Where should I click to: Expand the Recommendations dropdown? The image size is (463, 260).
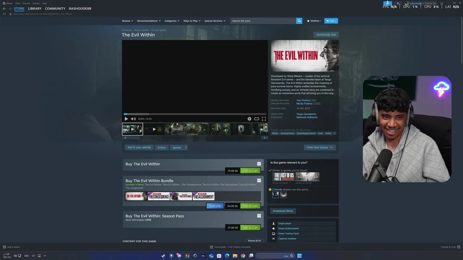(149, 21)
